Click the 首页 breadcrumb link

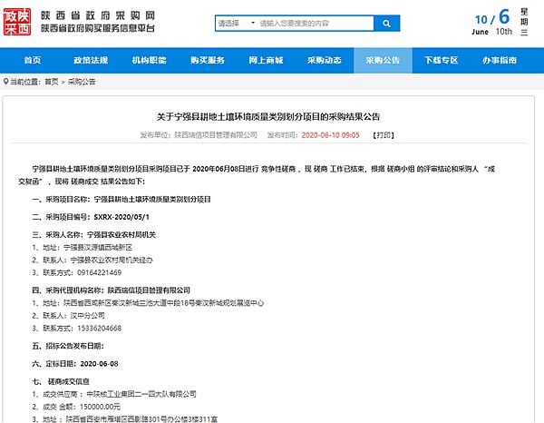51,81
